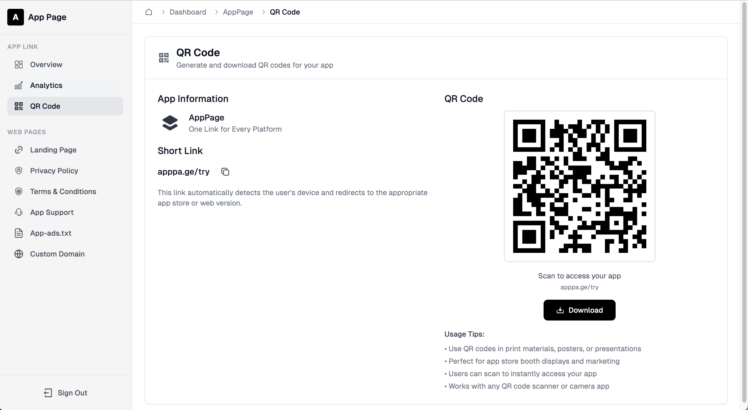
Task: Click the QR code image
Action: 579,186
